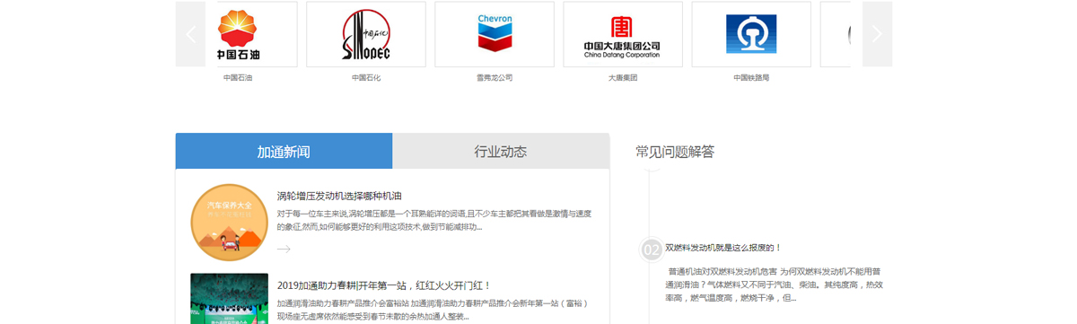Switch to the 加通新闻 tab
Image resolution: width=1077 pixels, height=324 pixels.
pos(284,151)
